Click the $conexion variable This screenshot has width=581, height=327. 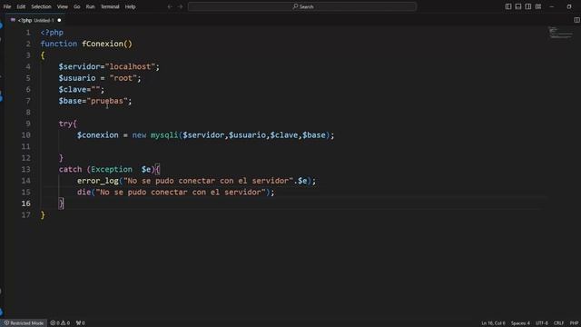(x=98, y=135)
